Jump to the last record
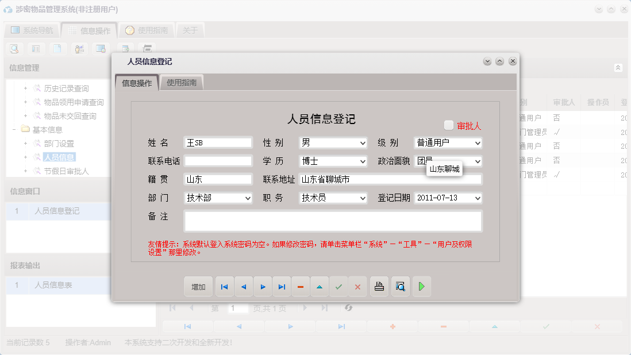The width and height of the screenshot is (631, 355). tap(282, 287)
